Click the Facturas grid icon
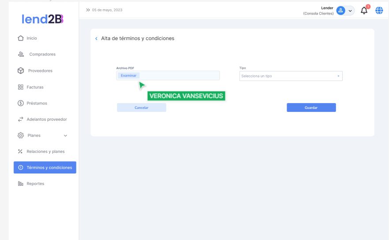 point(20,87)
